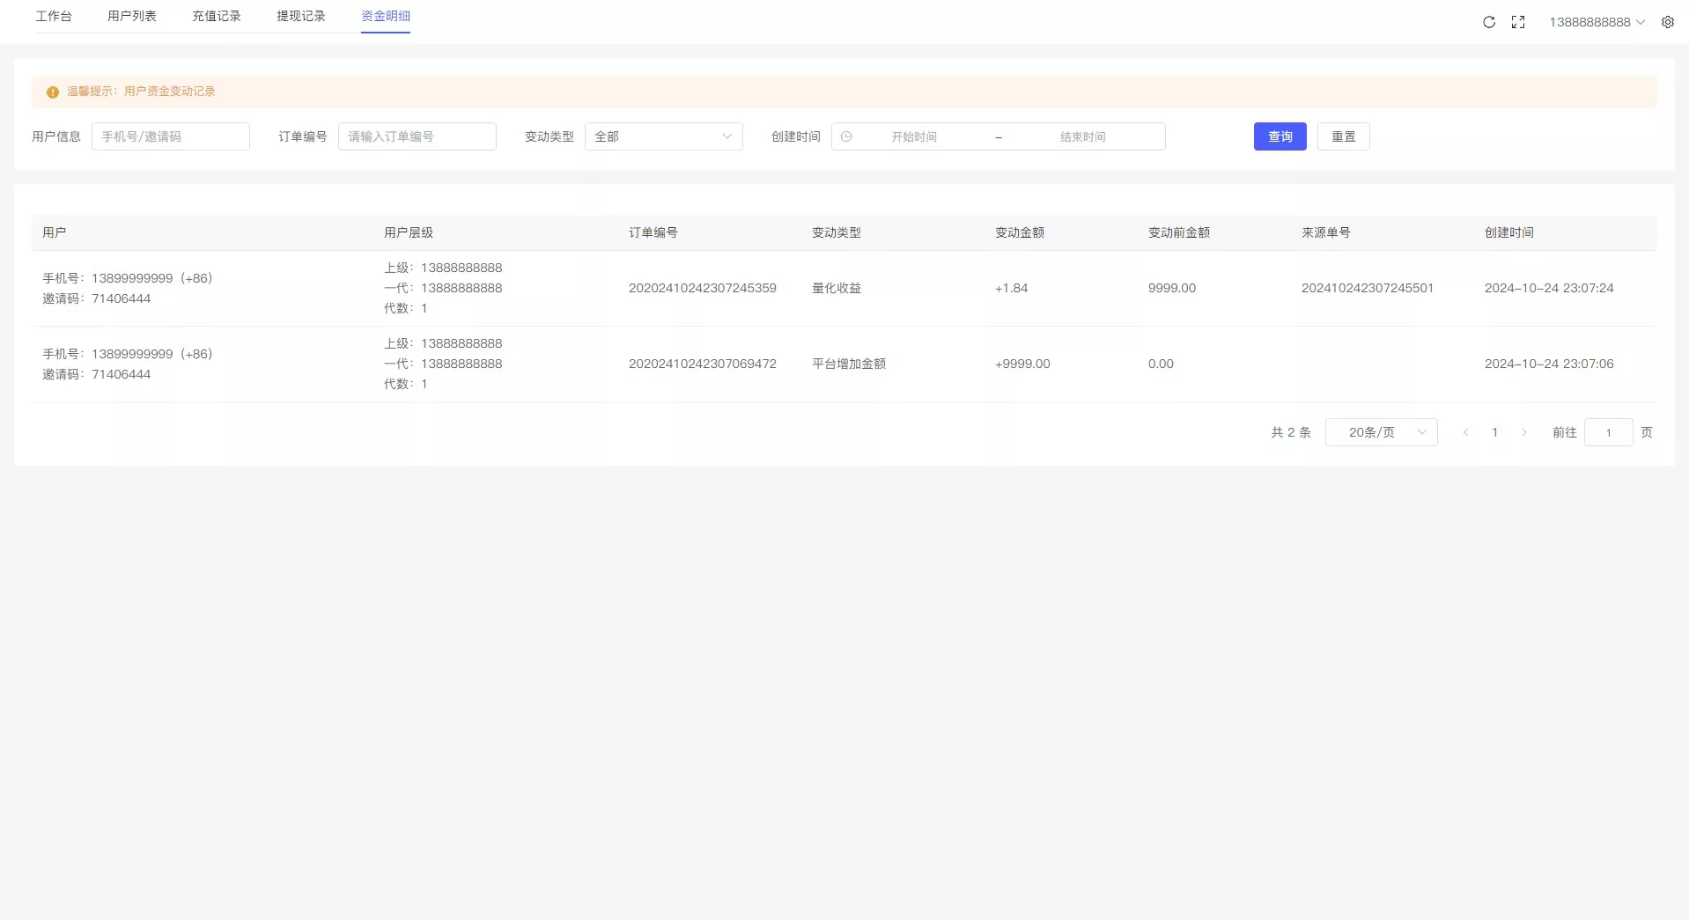1689x920 pixels.
Task: Click the 手机号/邀请码 input field
Action: click(171, 136)
